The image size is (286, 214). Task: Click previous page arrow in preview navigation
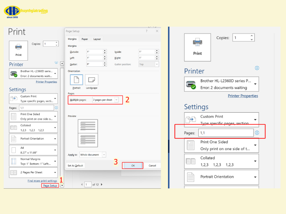point(82,184)
